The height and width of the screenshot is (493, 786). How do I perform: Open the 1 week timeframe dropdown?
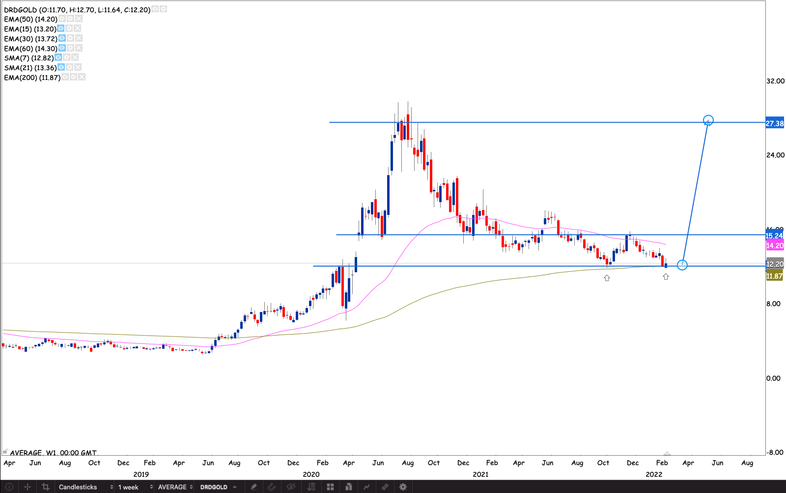pos(135,487)
